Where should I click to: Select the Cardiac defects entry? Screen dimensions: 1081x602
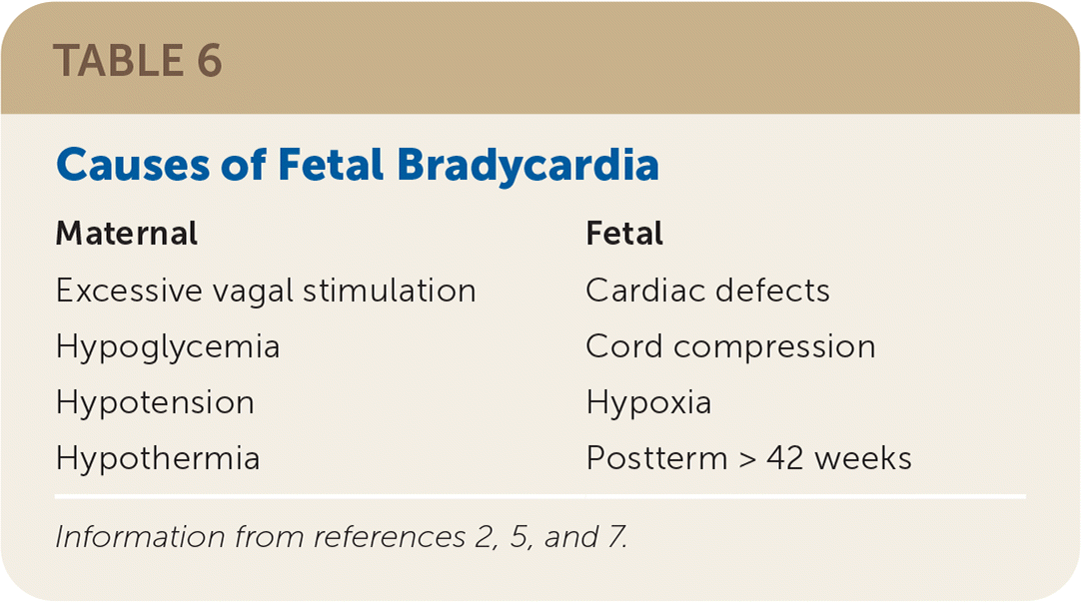[x=707, y=291]
